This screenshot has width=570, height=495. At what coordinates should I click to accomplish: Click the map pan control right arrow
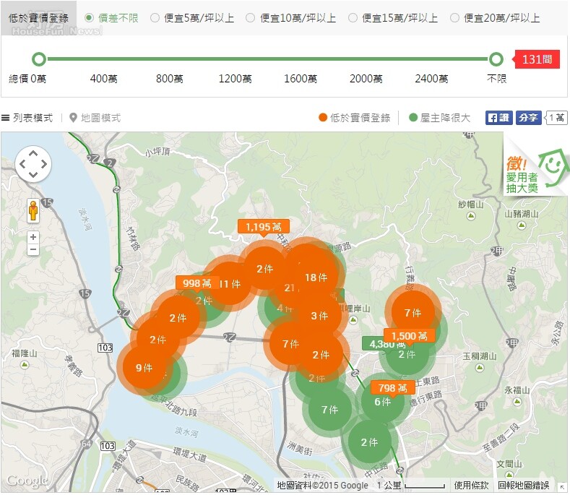(x=44, y=164)
